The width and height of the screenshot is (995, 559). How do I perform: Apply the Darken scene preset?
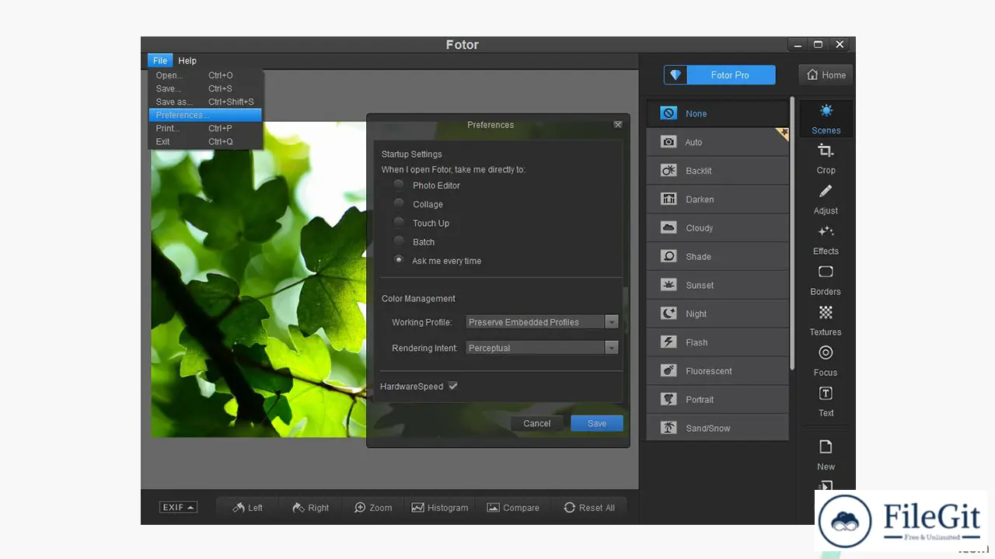[x=717, y=200]
